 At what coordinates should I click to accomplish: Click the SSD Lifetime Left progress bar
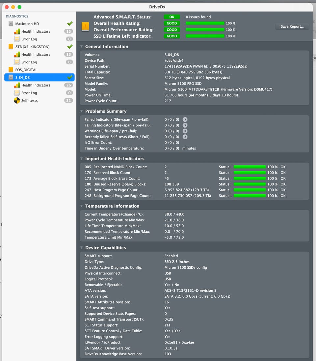click(205, 36)
